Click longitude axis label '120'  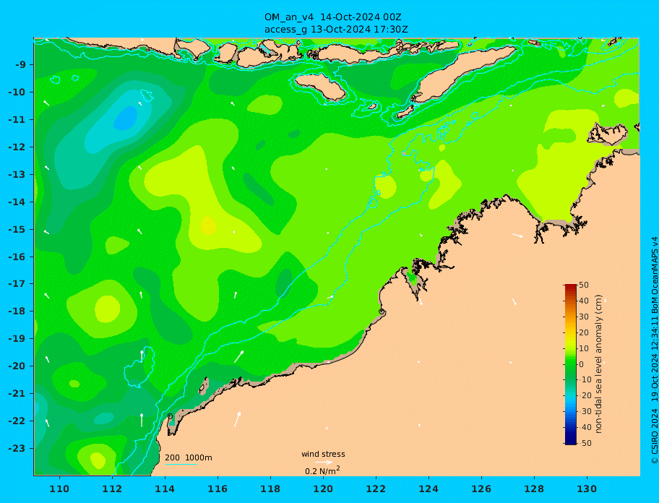[323, 489]
